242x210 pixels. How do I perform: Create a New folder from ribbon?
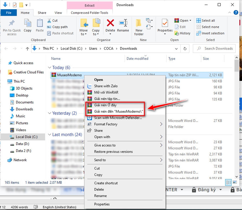[x=139, y=27]
